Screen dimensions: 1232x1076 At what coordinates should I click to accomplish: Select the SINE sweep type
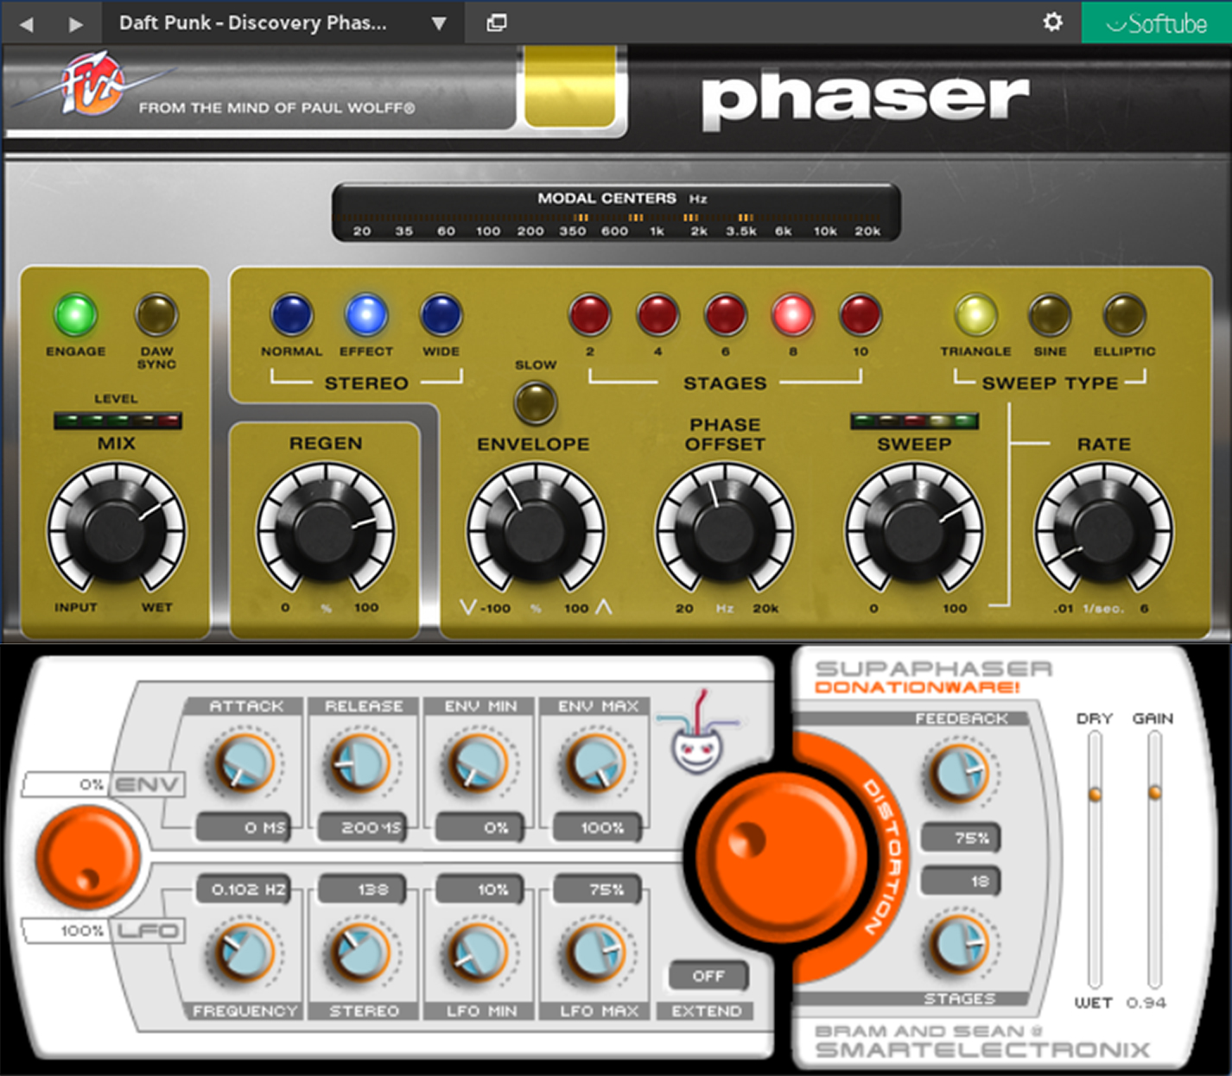(1050, 316)
